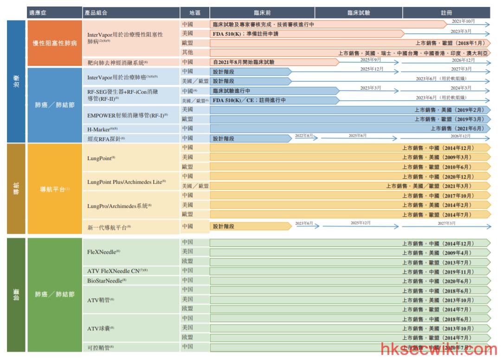
Task: Click InterVapor用於治療慢性阻塞性肺病 product name
Action: coord(125,38)
